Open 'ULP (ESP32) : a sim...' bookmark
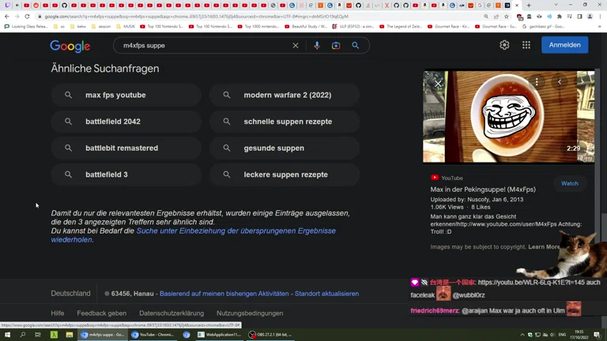The height and width of the screenshot is (341, 607). 353,26
